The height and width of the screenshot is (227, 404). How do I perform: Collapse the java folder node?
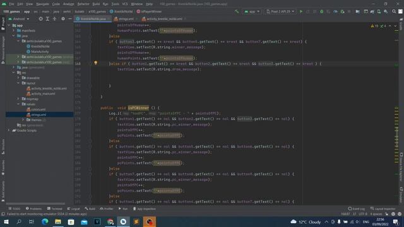tap(14, 36)
